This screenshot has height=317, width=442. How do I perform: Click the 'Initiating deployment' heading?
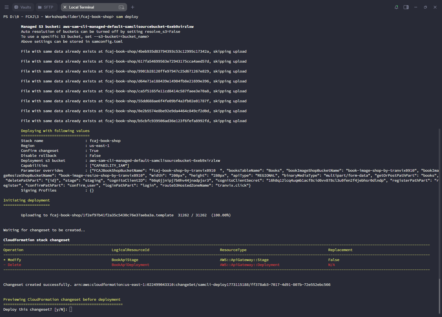[x=27, y=200]
